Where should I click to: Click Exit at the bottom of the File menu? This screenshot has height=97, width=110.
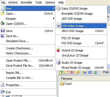click(x=28, y=92)
